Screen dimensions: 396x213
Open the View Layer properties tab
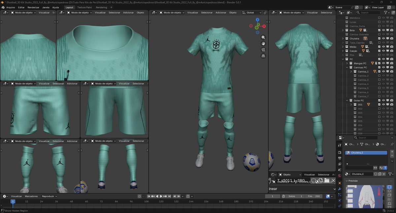point(340,164)
